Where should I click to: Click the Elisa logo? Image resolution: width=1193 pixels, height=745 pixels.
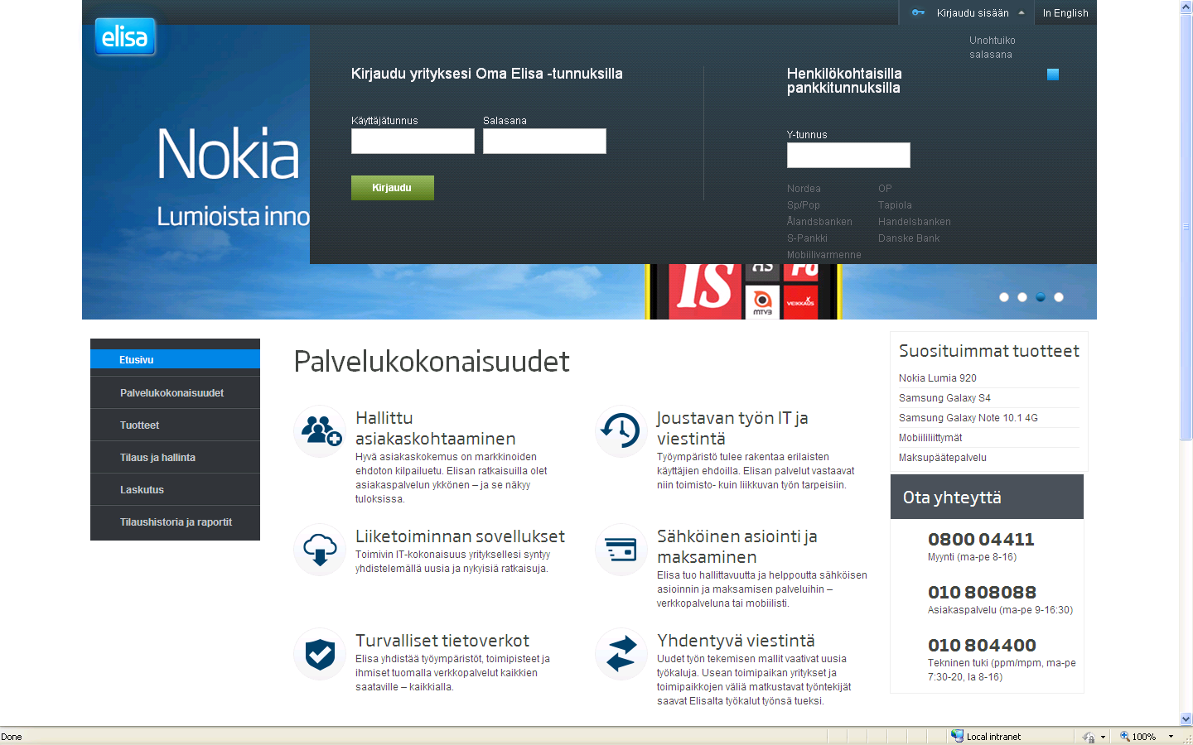click(125, 36)
